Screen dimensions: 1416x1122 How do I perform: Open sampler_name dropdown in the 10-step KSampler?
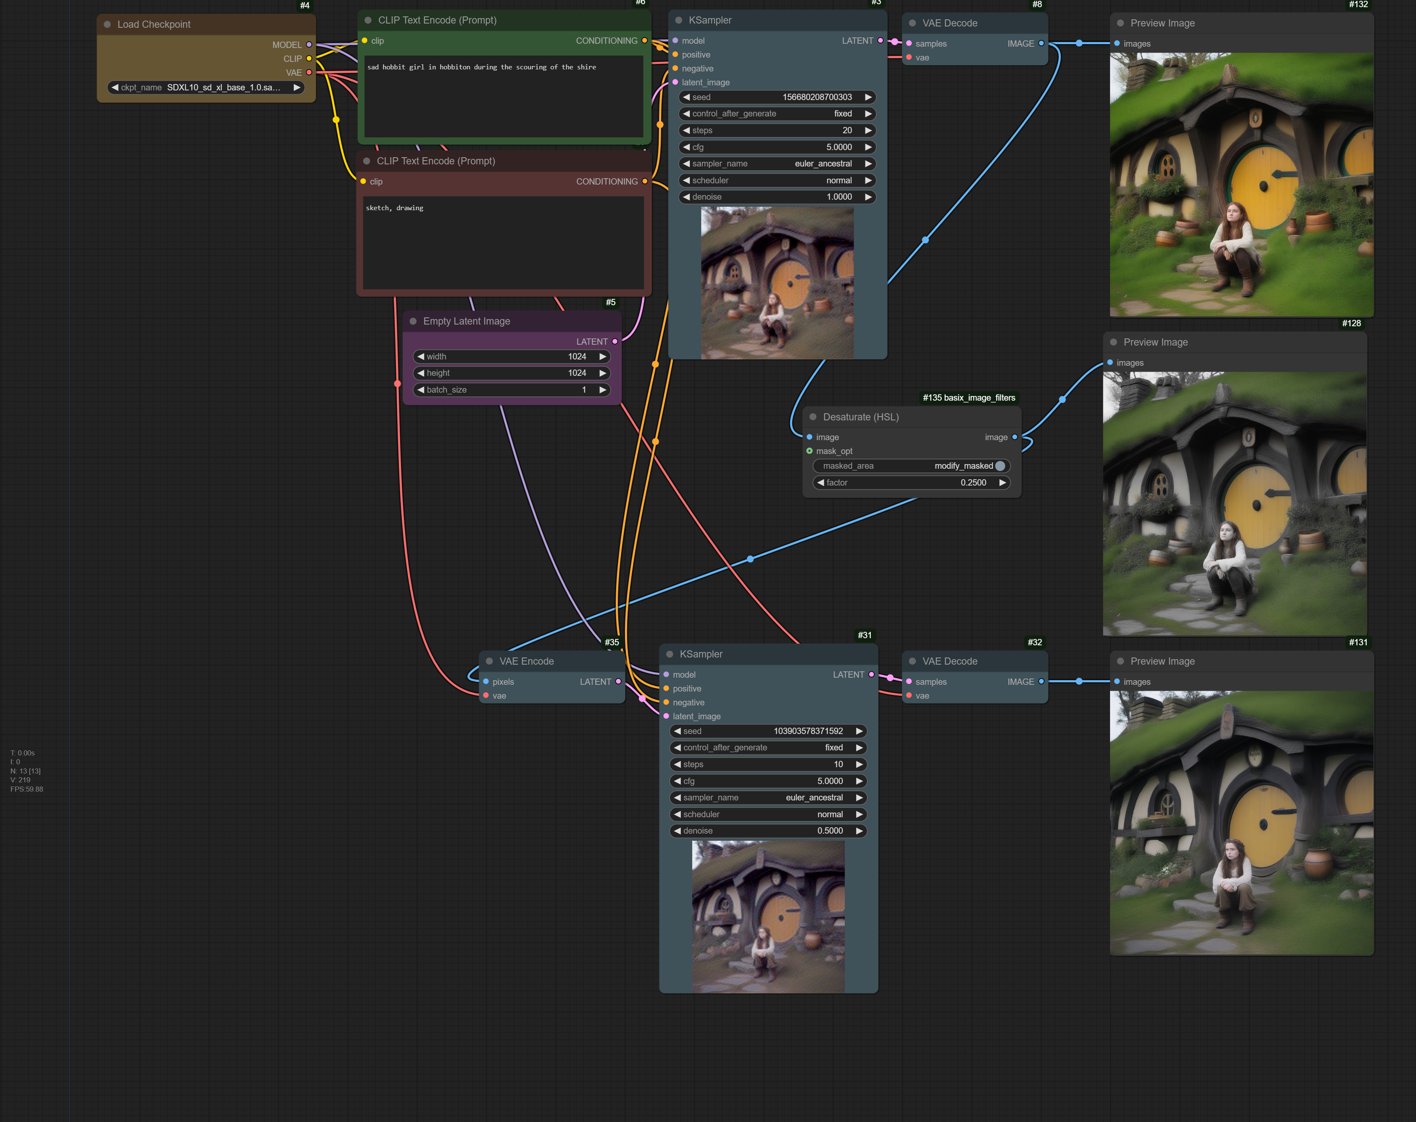[768, 797]
